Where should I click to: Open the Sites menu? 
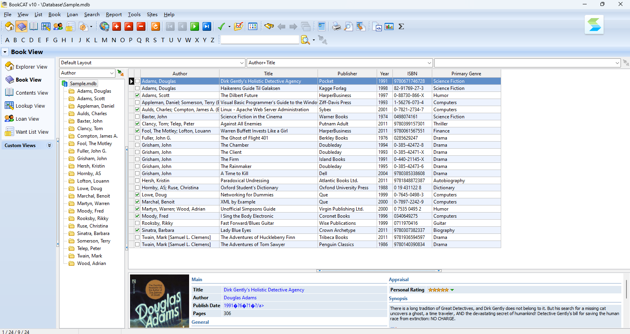click(x=152, y=15)
